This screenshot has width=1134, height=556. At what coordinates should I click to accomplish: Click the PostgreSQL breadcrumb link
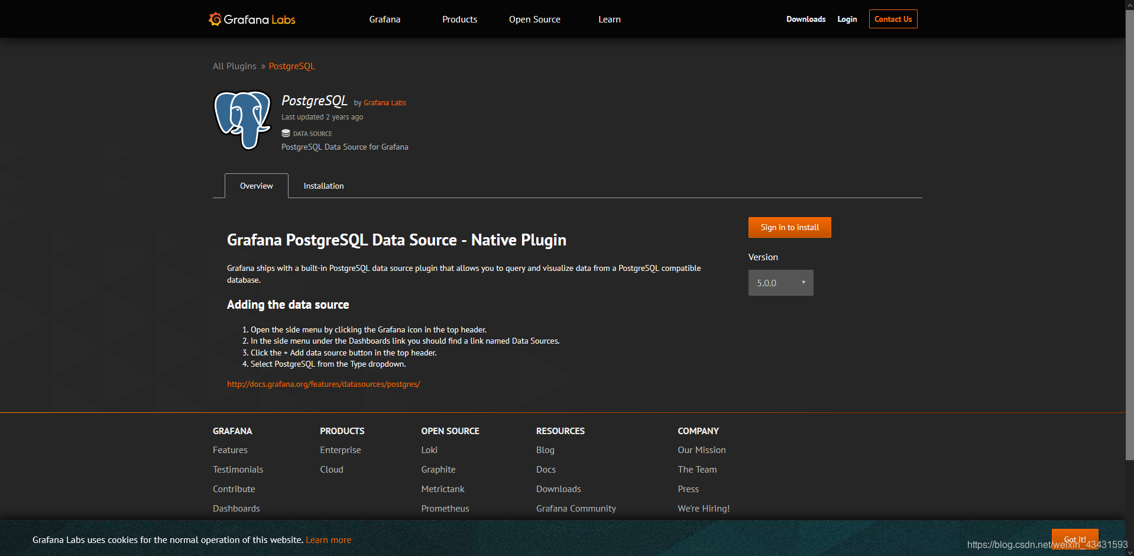[x=292, y=66]
